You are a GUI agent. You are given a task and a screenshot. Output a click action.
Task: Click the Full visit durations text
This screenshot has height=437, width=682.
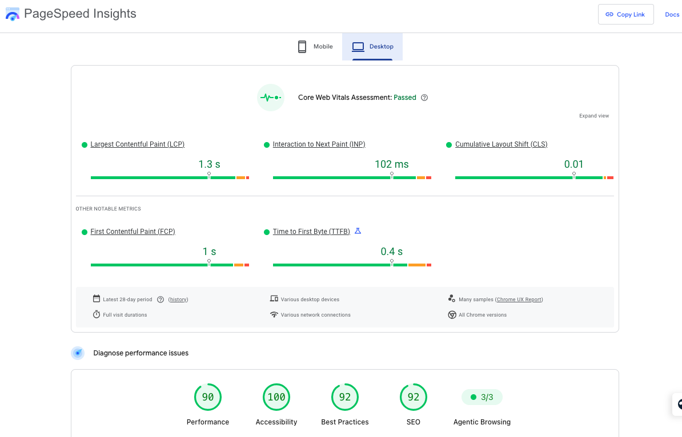(x=125, y=315)
